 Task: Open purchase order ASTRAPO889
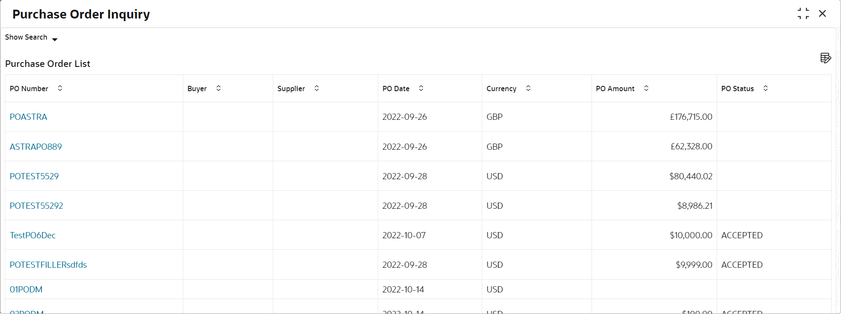click(36, 147)
